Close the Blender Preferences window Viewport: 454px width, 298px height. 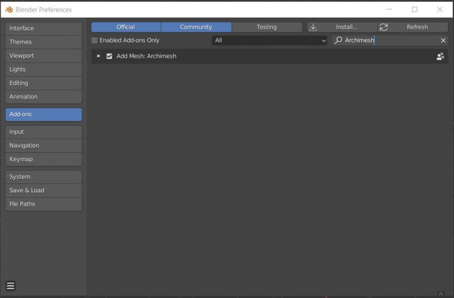click(440, 9)
